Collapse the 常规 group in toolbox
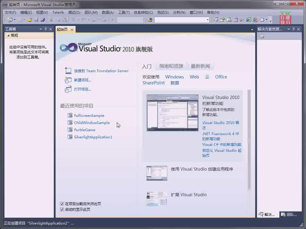 pyautogui.click(x=8, y=35)
